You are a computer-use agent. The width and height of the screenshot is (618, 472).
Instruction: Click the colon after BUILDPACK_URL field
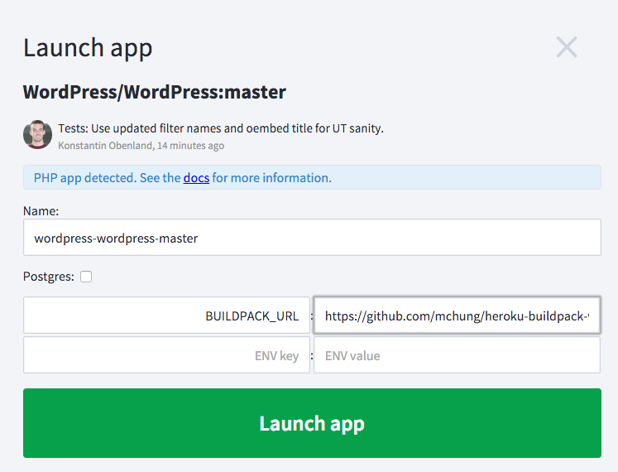pos(312,315)
